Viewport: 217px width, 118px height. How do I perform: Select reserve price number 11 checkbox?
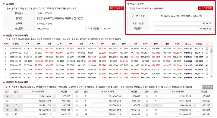tap(77, 110)
